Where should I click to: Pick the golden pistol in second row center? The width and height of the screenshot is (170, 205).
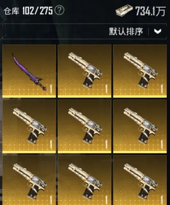point(85,126)
